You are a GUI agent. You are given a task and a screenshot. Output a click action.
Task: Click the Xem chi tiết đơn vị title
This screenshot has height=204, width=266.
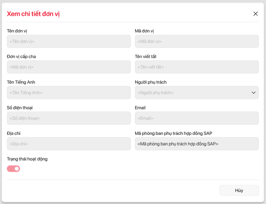tap(33, 14)
